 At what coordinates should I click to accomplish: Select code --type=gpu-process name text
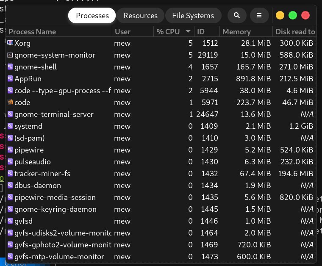[63, 91]
